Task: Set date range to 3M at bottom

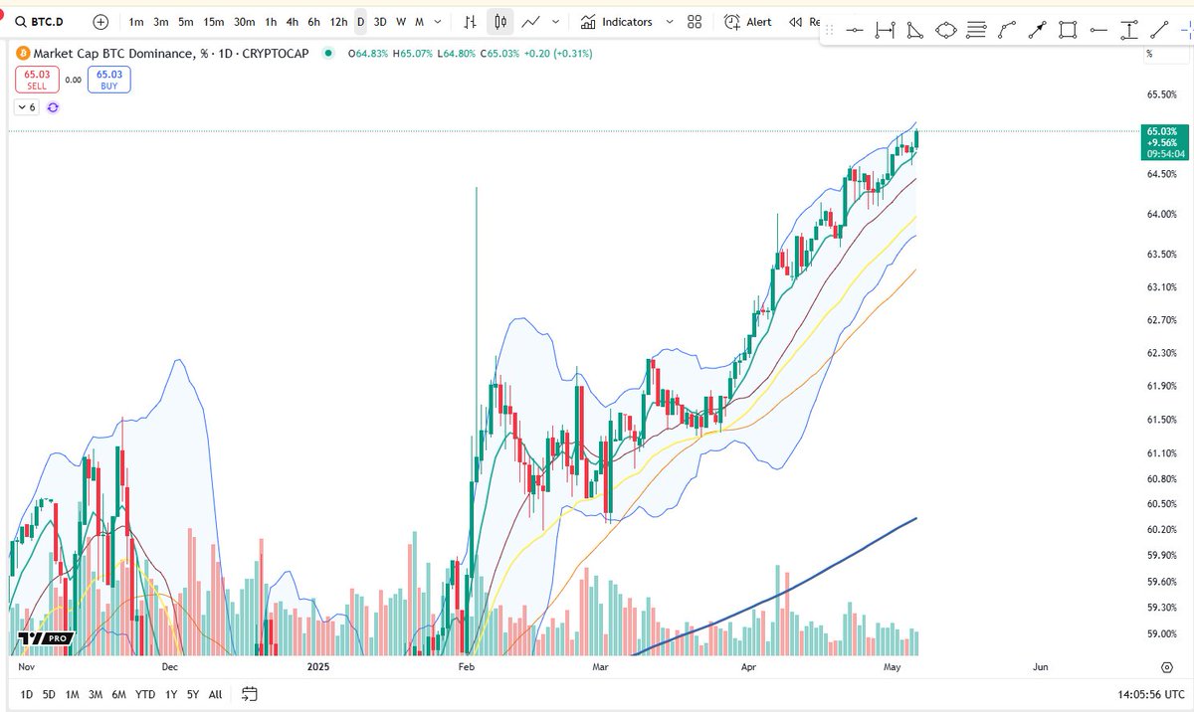Action: [96, 694]
